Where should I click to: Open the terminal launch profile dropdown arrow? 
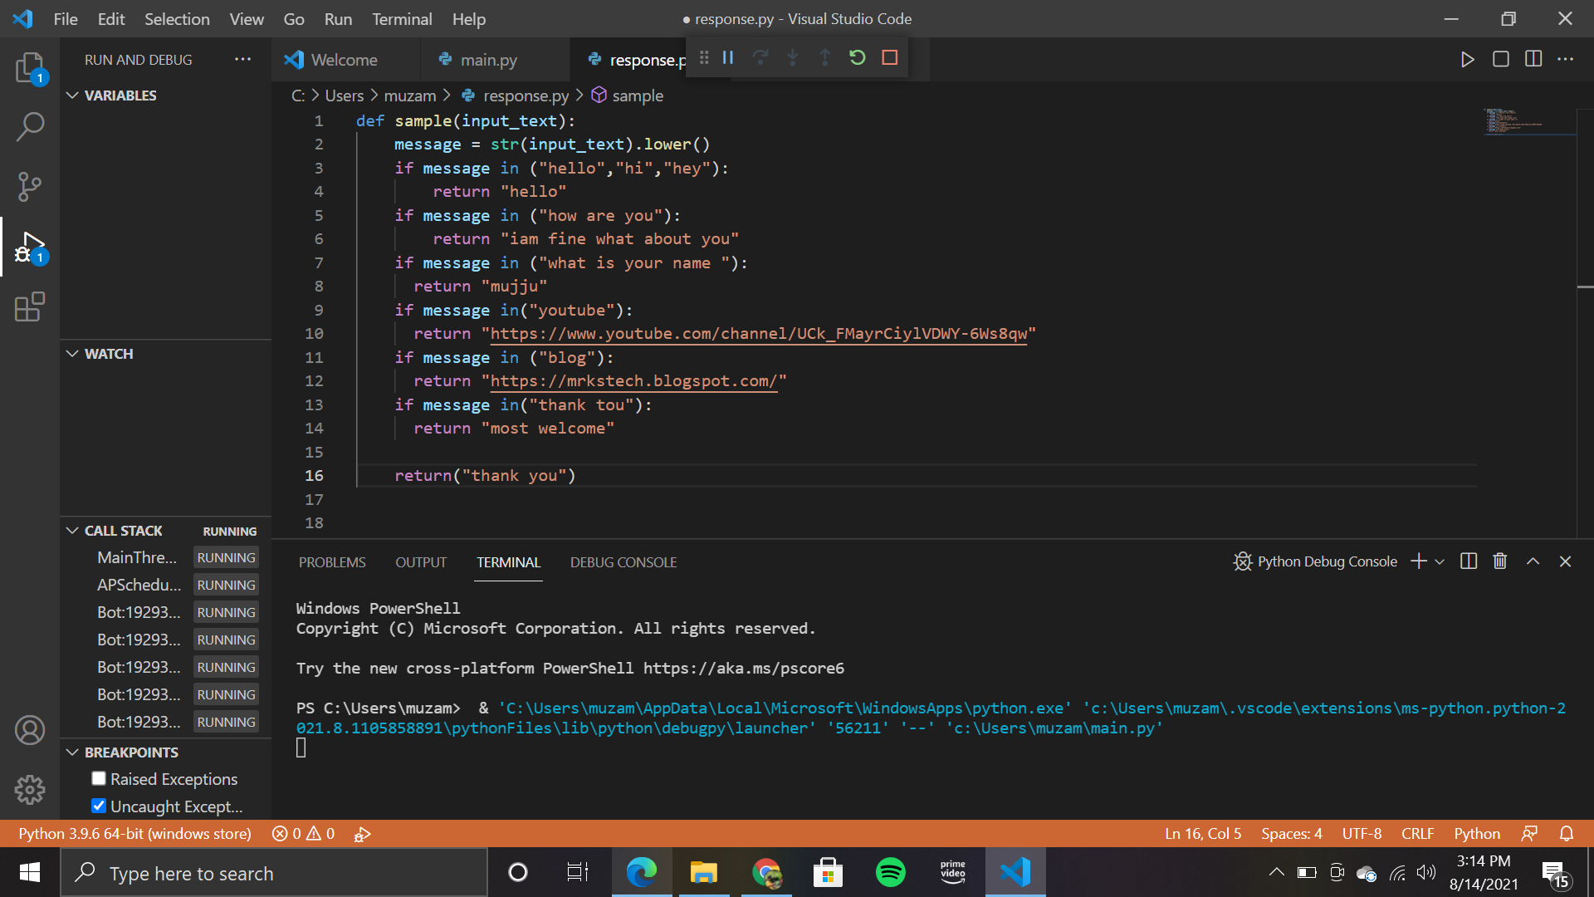click(x=1440, y=561)
